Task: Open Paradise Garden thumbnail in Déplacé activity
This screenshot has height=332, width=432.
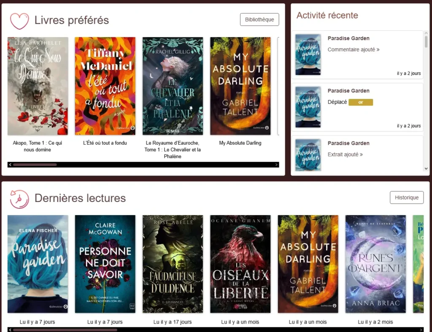Action: click(308, 107)
